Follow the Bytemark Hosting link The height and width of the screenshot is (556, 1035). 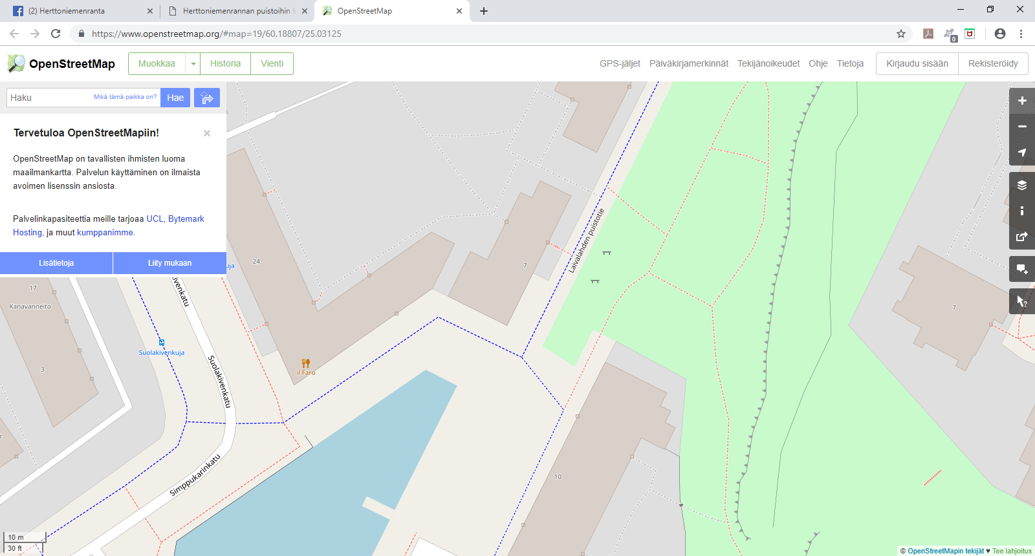click(186, 219)
